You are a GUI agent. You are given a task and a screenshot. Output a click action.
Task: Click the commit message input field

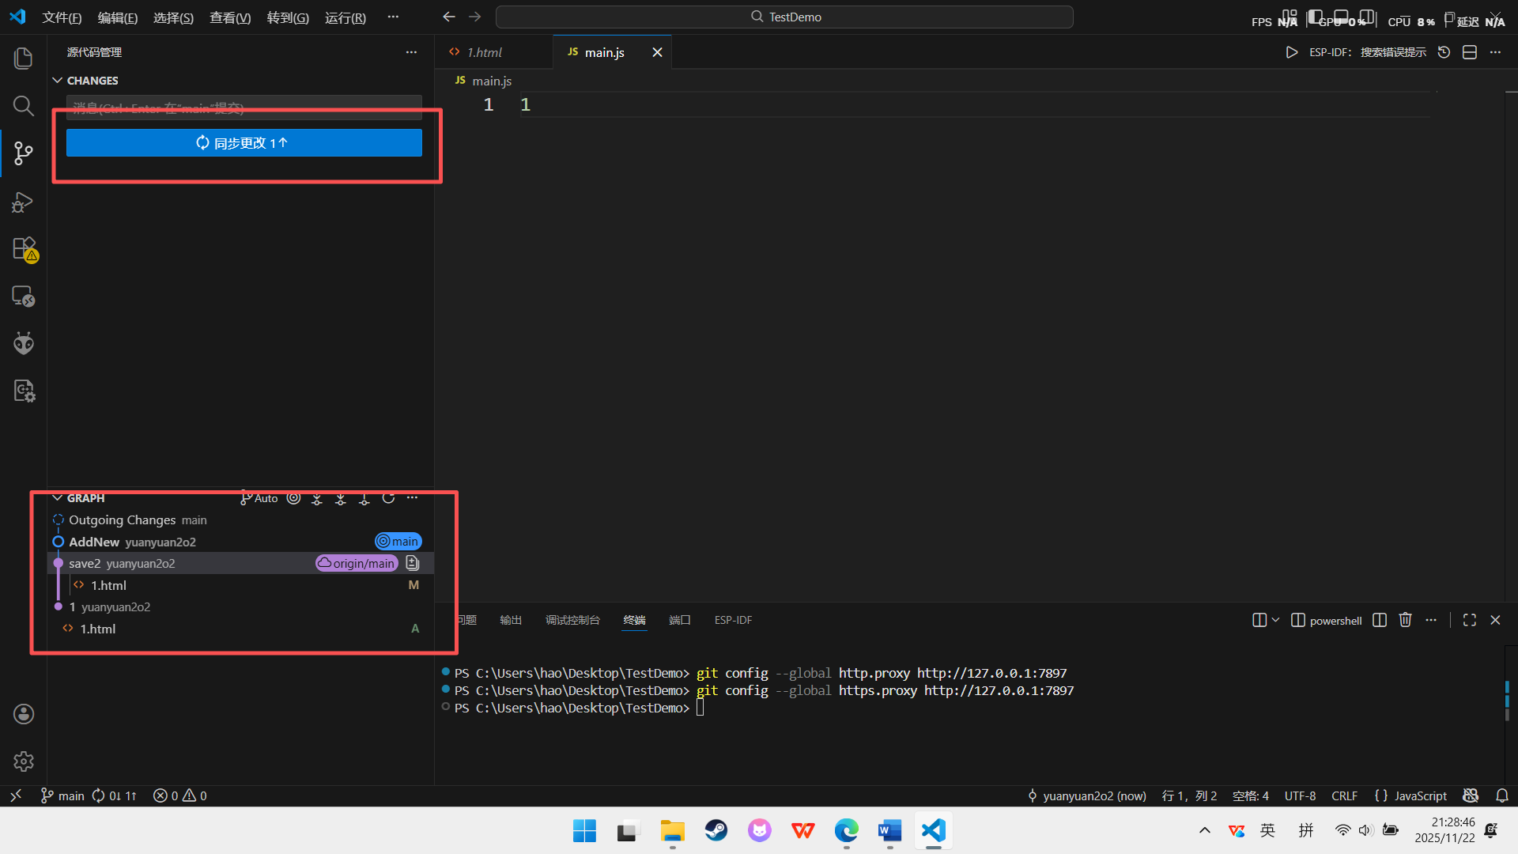coord(244,108)
